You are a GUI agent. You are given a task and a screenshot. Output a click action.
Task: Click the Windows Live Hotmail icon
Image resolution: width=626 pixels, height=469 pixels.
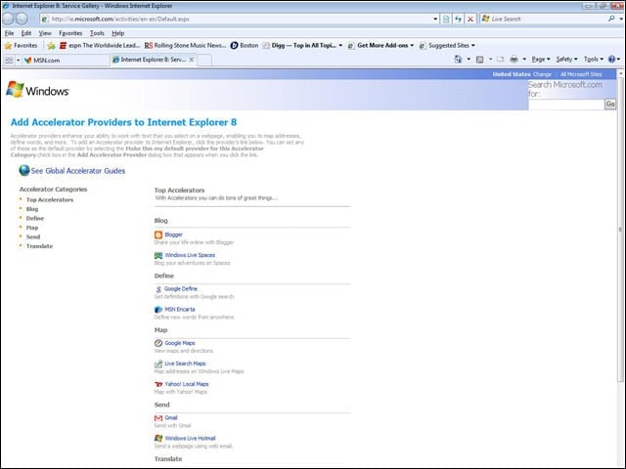pyautogui.click(x=158, y=439)
